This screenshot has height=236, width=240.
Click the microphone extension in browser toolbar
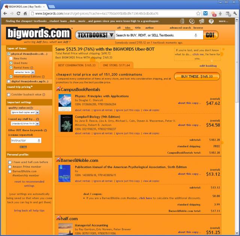pos(220,13)
